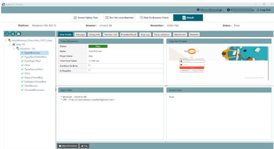Click green checkmark beside SelectCheckBox step
The height and width of the screenshot is (149, 274).
point(22,77)
